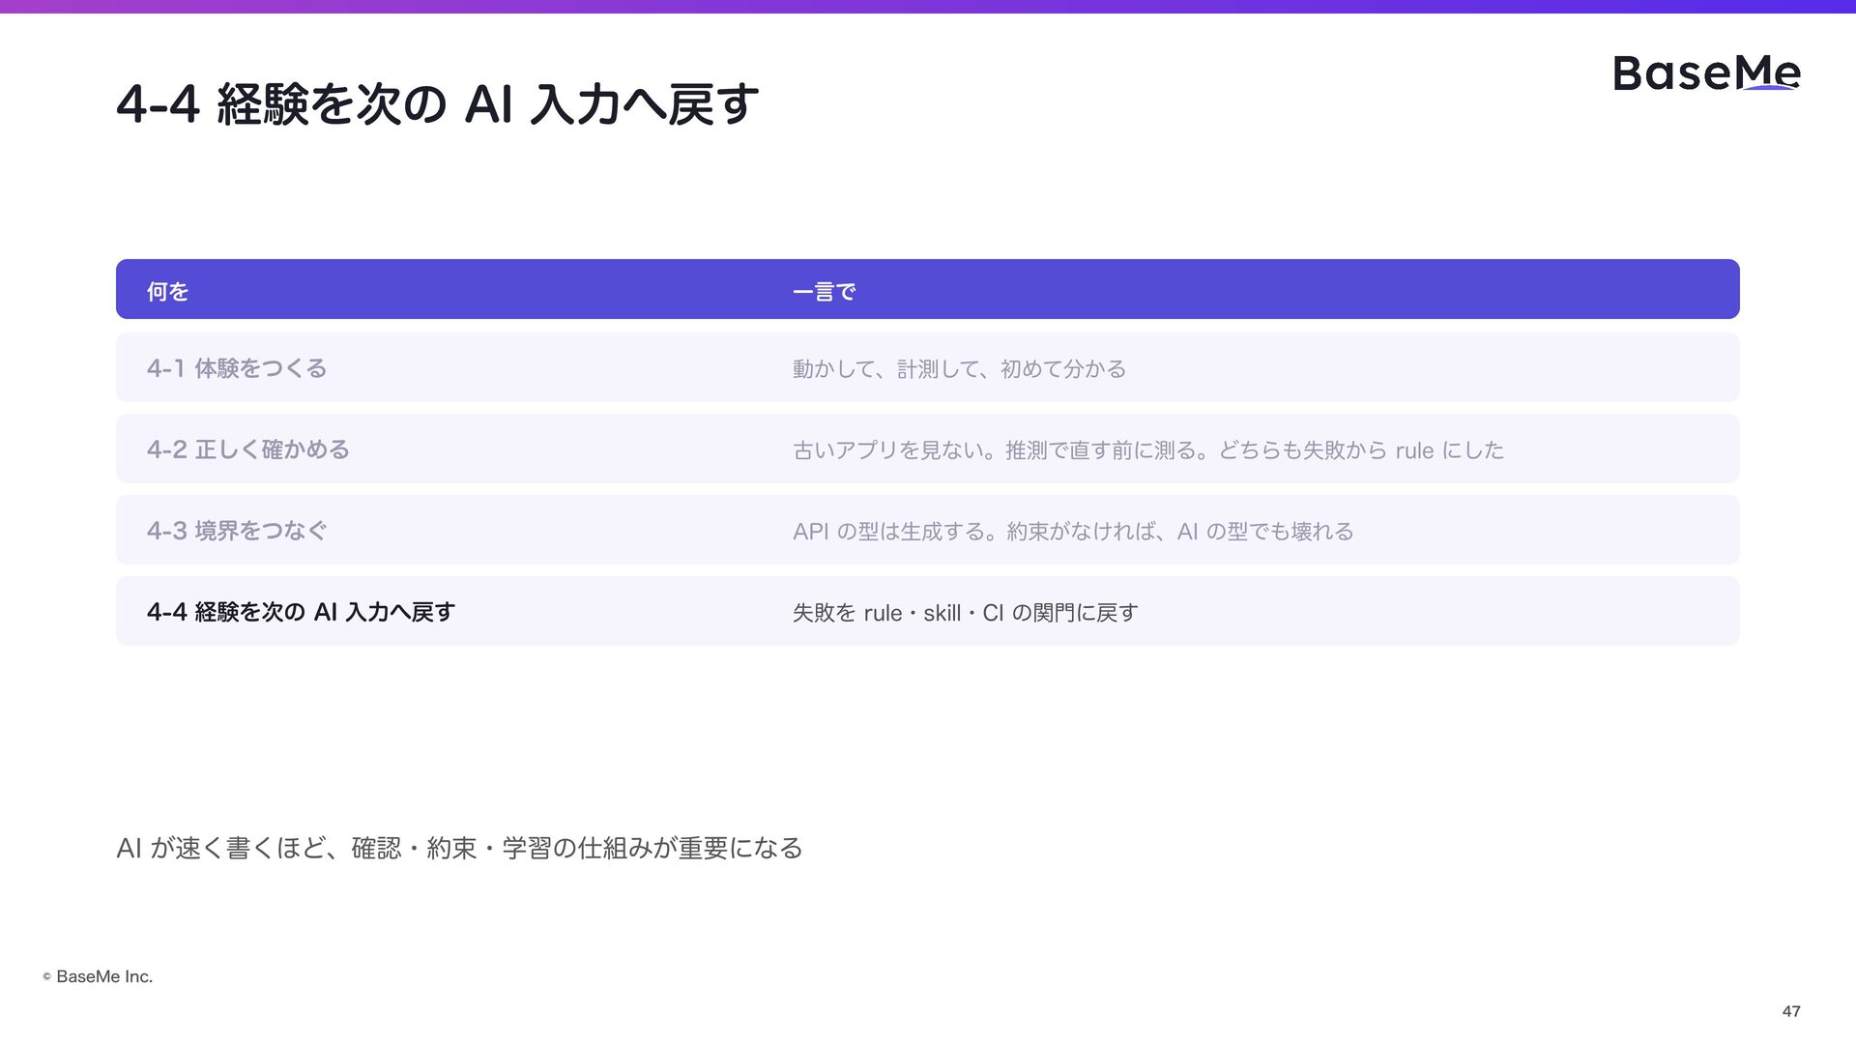
Task: Click the blue table header bar
Action: (928, 289)
